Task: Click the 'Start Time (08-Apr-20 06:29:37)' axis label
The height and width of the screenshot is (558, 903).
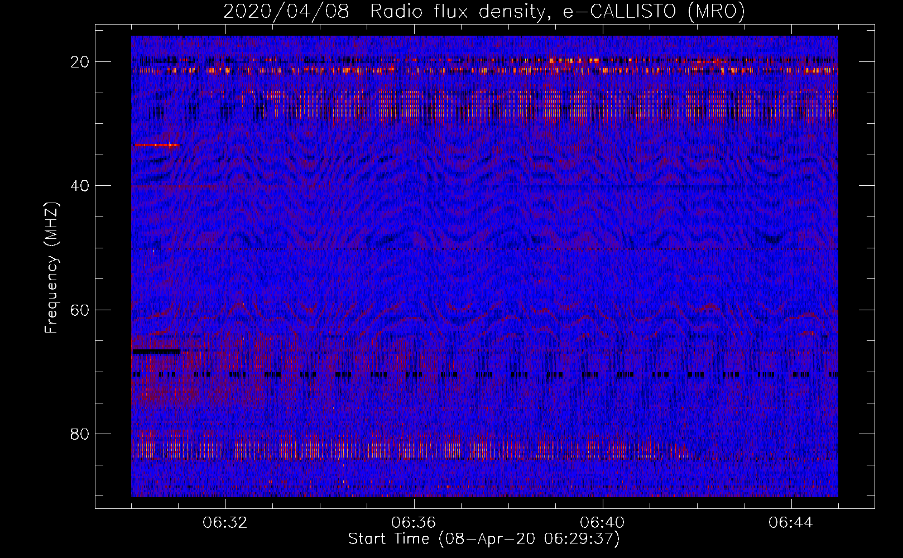Action: [x=484, y=539]
